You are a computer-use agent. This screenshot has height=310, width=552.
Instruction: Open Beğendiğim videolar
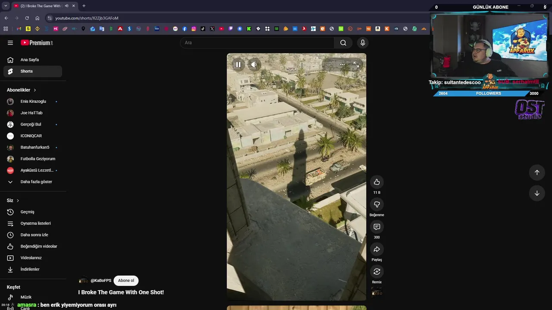[x=33, y=246]
